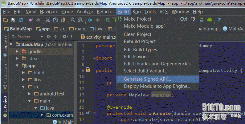Expand the androidTest folder
This screenshot has height=124, width=245.
click(x=29, y=94)
